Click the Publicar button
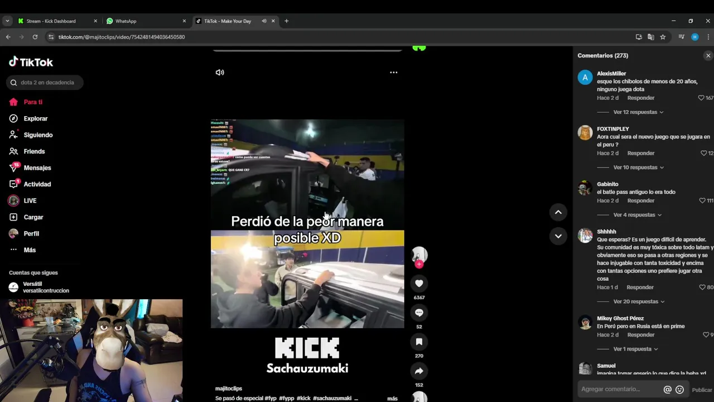The width and height of the screenshot is (714, 402). click(x=702, y=390)
